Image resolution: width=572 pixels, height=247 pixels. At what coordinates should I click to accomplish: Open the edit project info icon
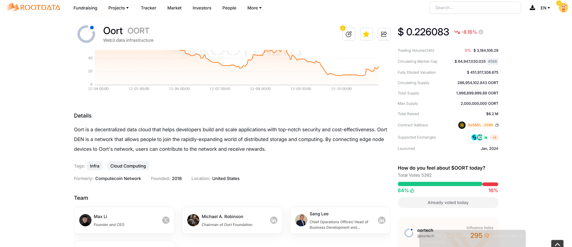349,34
